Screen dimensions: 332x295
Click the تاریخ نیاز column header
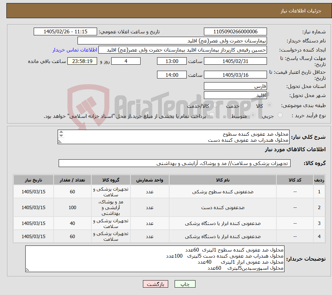33,180
